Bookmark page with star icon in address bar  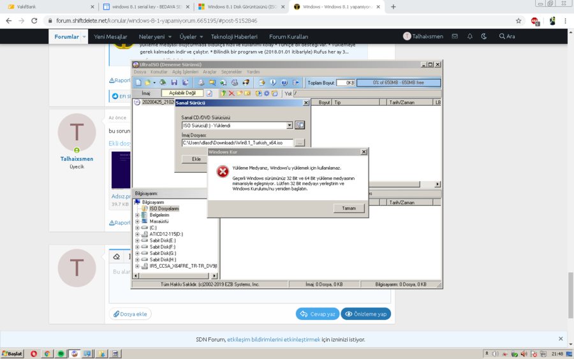pyautogui.click(x=519, y=21)
